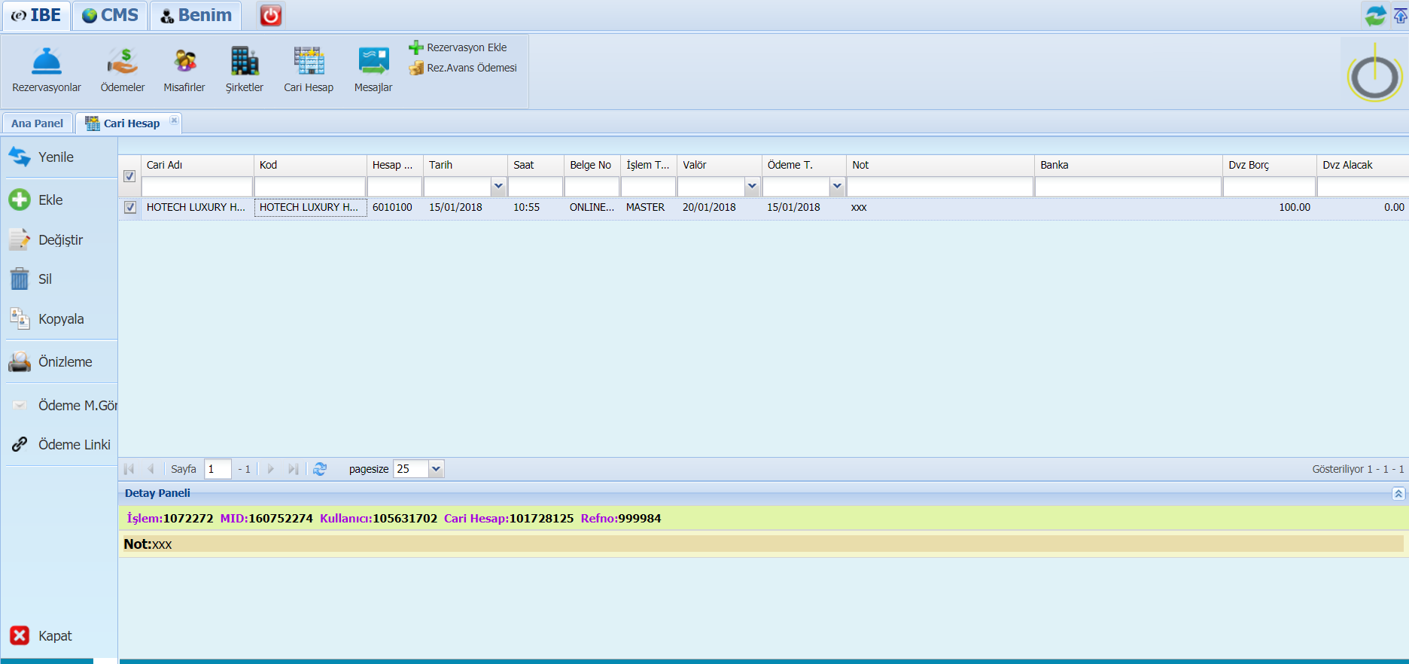Open the Valör filter dropdown
The height and width of the screenshot is (664, 1409).
752,186
